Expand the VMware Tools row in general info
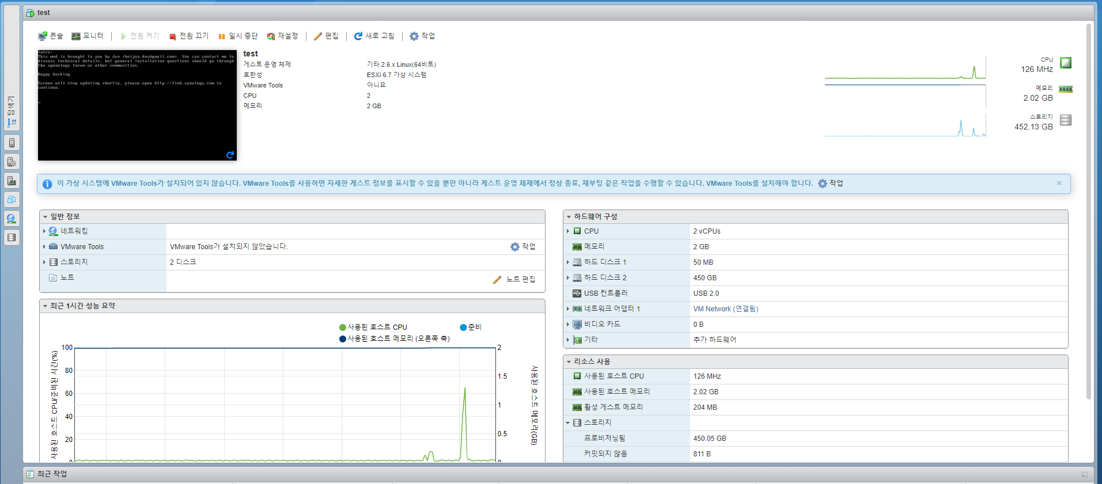Image resolution: width=1102 pixels, height=484 pixels. [x=44, y=247]
